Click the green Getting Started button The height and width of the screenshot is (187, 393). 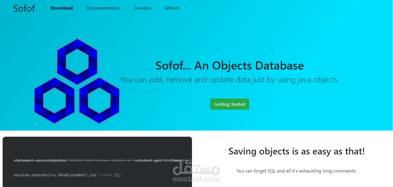tap(230, 104)
